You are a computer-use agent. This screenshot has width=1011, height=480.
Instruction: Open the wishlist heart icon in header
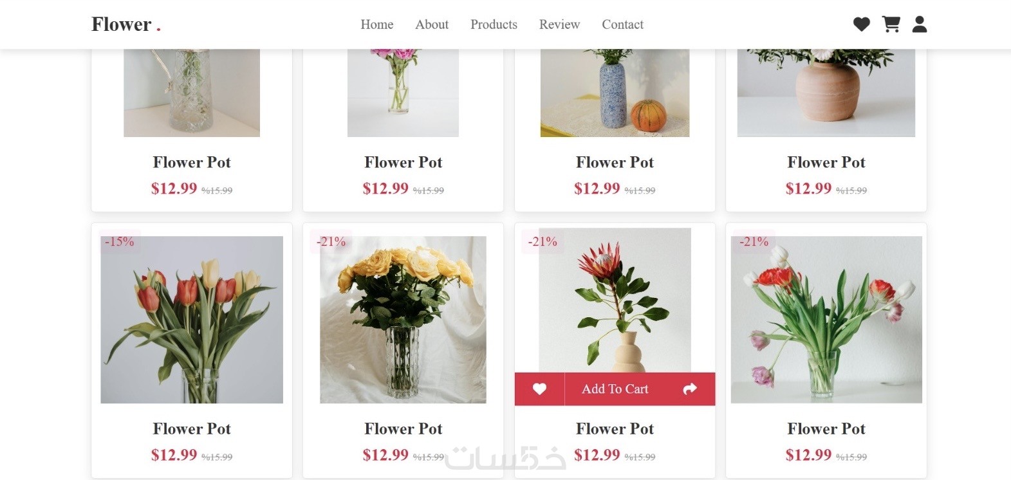point(861,24)
